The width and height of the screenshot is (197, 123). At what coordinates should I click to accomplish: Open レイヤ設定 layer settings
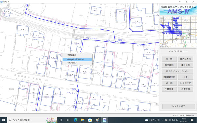point(186,83)
